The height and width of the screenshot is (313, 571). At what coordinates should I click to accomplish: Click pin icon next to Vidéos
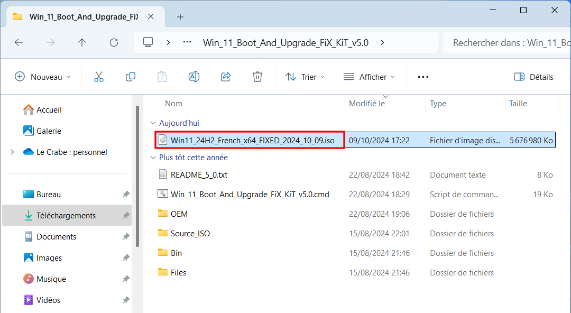click(x=126, y=300)
